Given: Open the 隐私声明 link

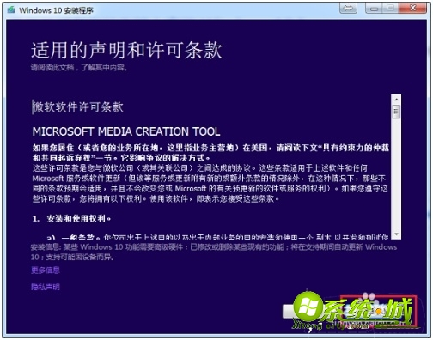Looking at the screenshot, I should tap(46, 287).
